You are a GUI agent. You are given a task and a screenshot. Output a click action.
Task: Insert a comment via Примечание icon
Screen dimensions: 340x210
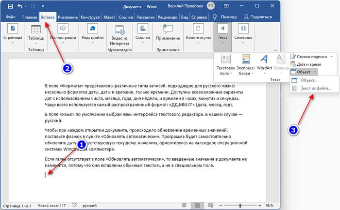168,30
